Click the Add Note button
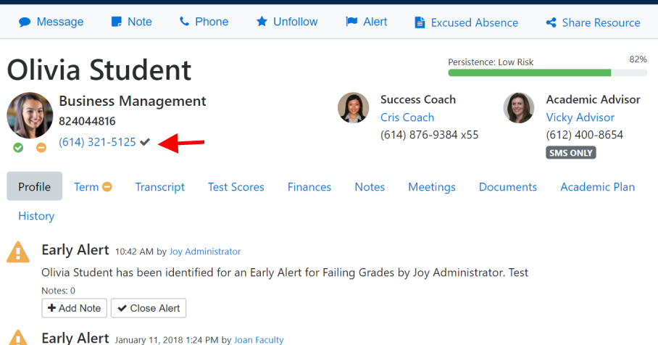The width and height of the screenshot is (658, 345). click(74, 308)
